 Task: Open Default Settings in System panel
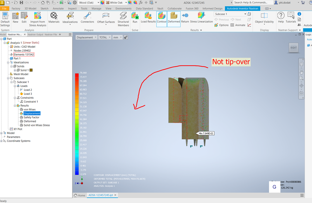click(5, 19)
